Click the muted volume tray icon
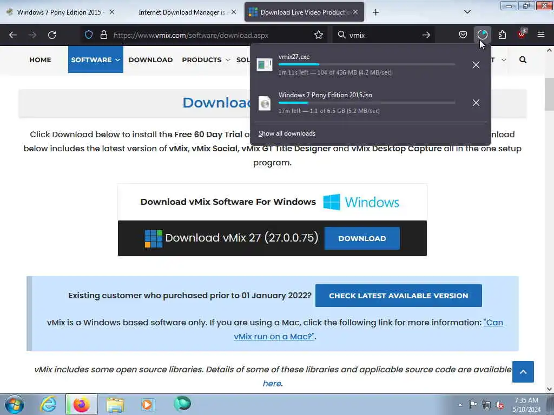554x415 pixels. pos(499,405)
